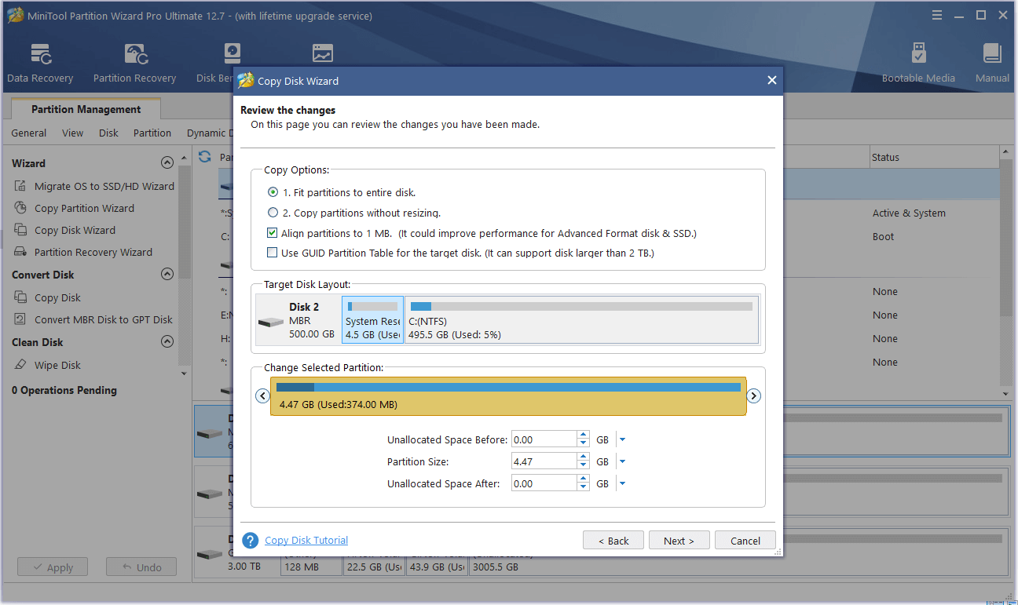Open the Data Recovery tool
The height and width of the screenshot is (605, 1018).
[40, 61]
